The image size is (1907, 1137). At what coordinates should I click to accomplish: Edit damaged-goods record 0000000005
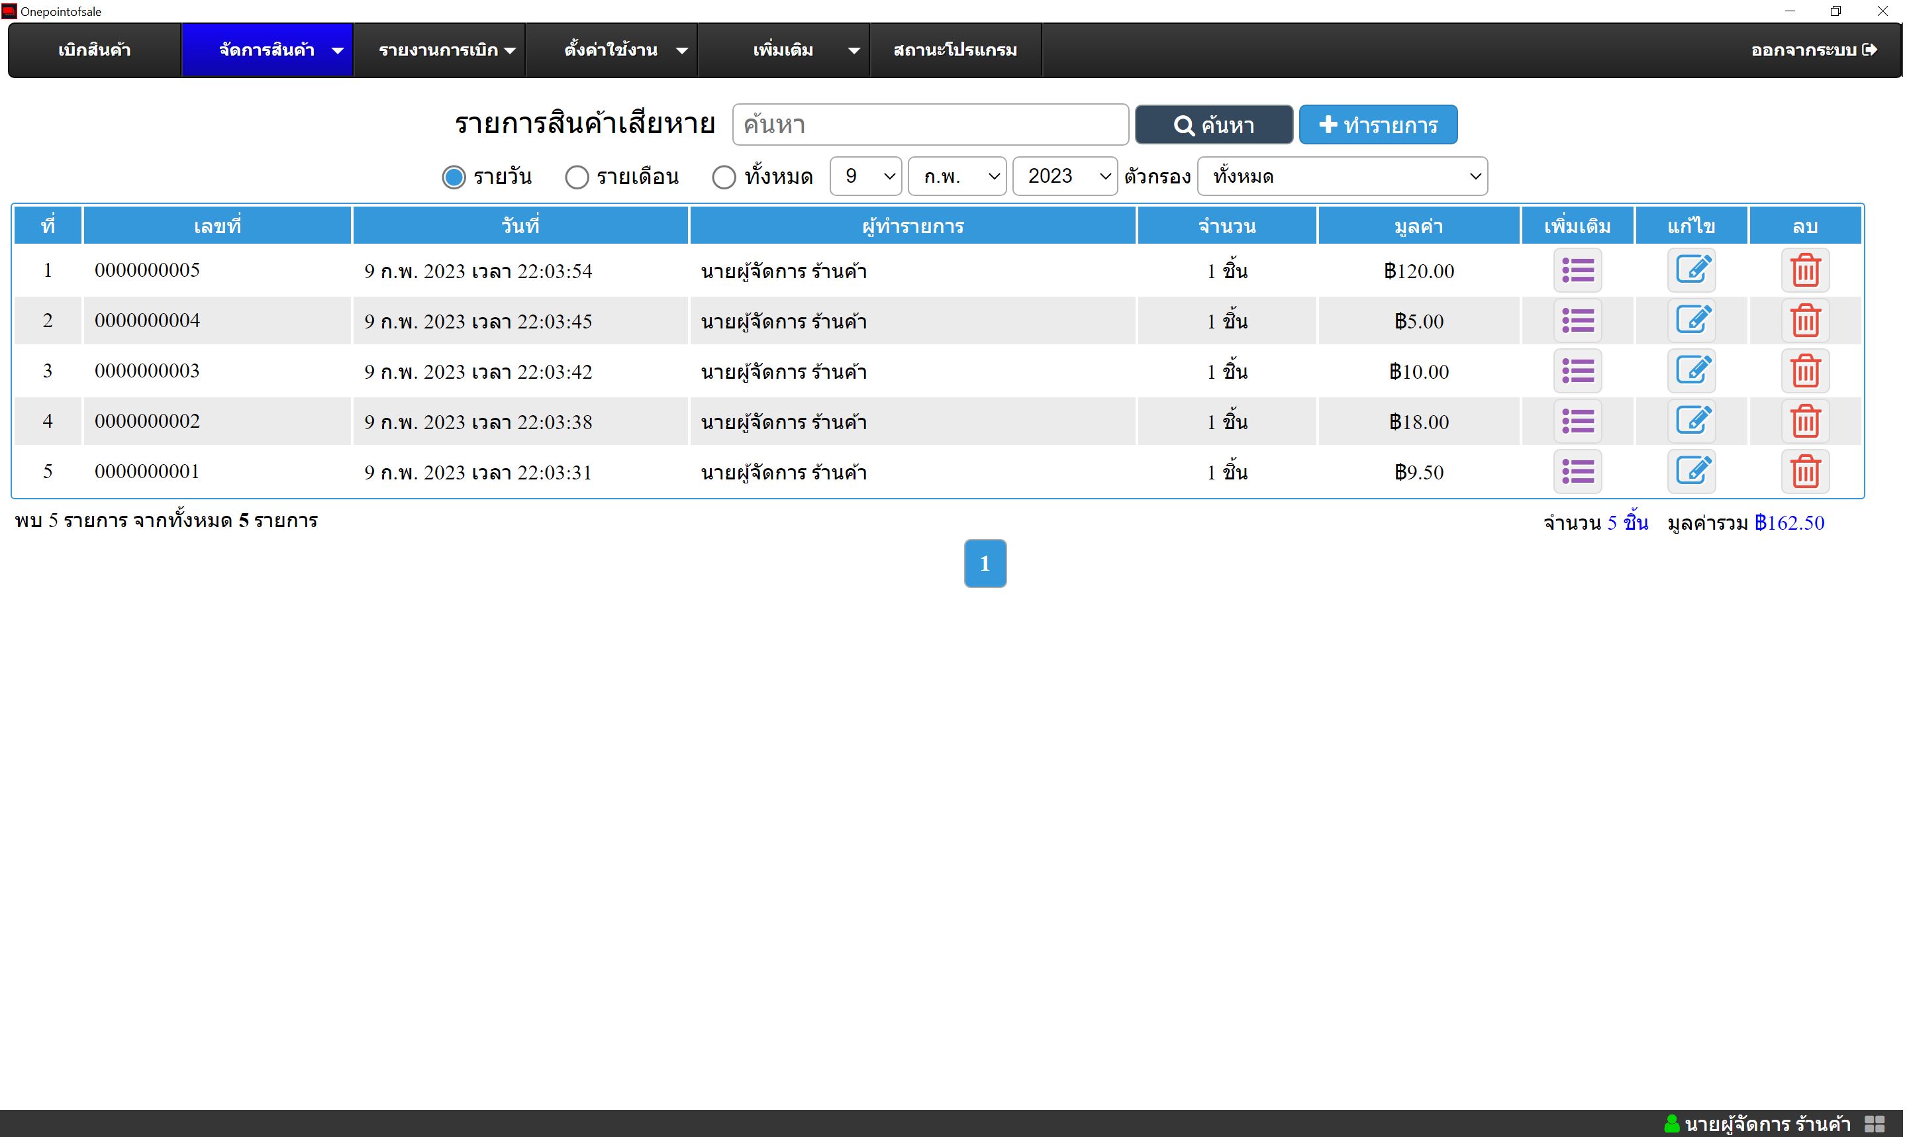pos(1691,270)
